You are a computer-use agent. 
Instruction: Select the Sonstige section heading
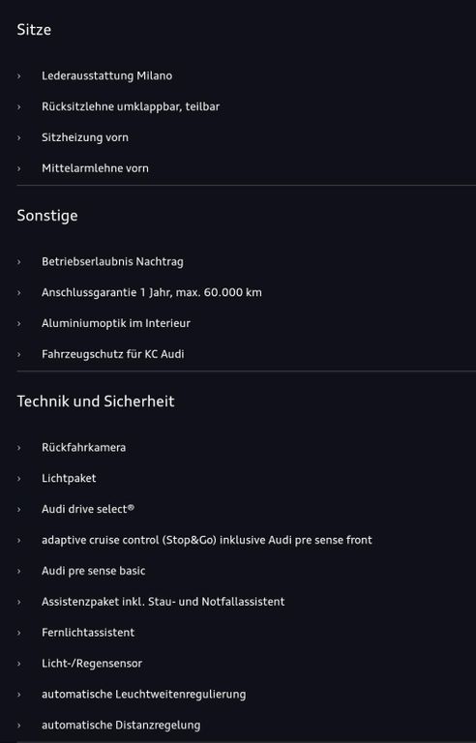[47, 216]
